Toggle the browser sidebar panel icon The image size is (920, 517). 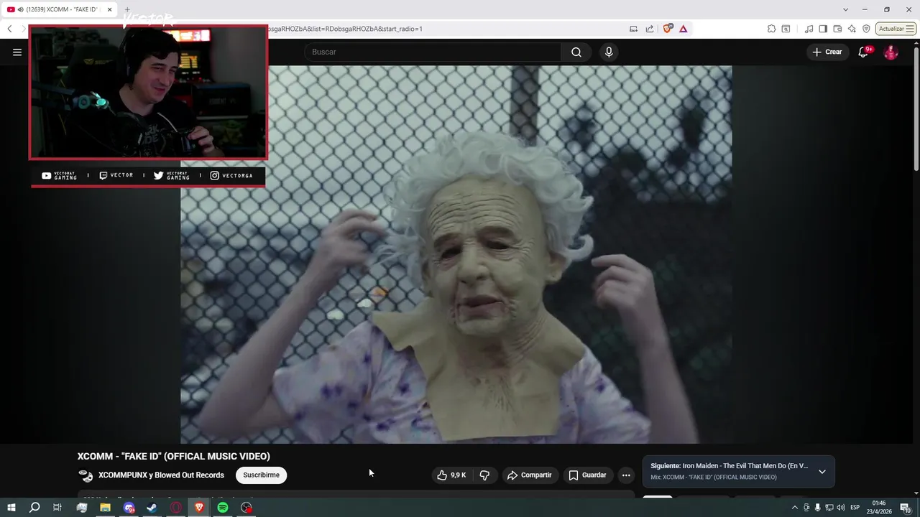tap(823, 29)
